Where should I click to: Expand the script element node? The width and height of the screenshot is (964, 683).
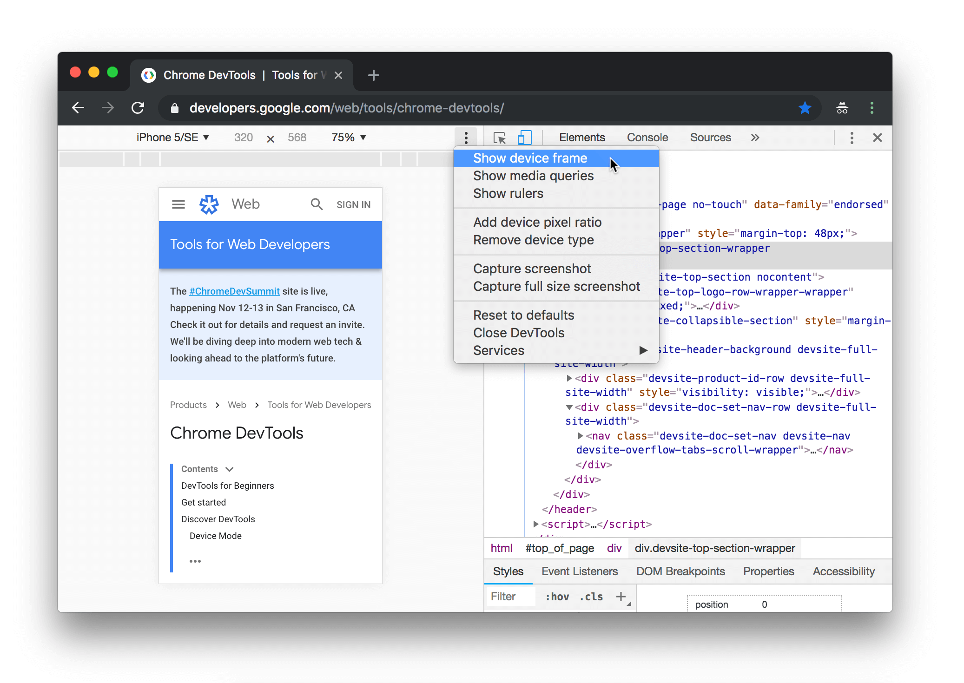(536, 524)
